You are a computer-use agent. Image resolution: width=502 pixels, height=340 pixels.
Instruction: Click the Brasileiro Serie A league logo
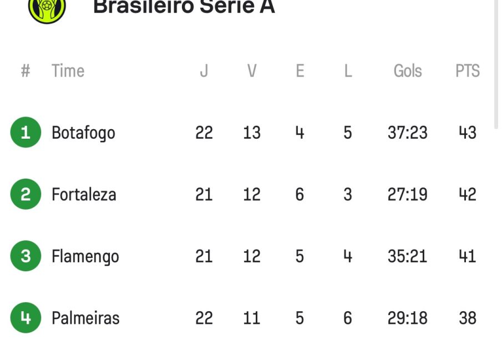[47, 9]
